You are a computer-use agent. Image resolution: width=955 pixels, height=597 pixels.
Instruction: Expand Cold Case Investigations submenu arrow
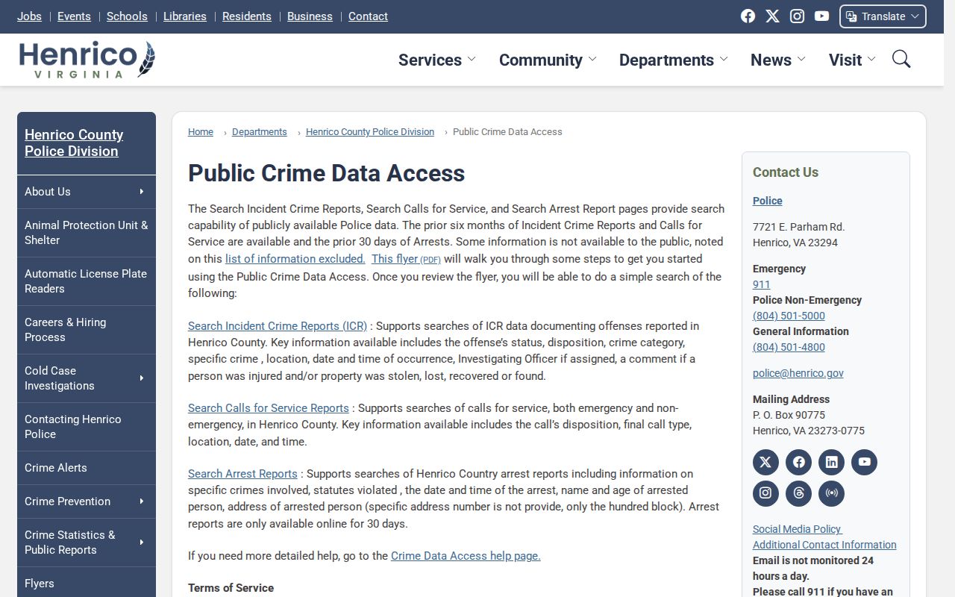pos(141,378)
